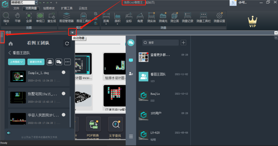The width and height of the screenshot is (278, 146).
Task: Switch to the 览图测量 tab
Action: click(x=31, y=8)
